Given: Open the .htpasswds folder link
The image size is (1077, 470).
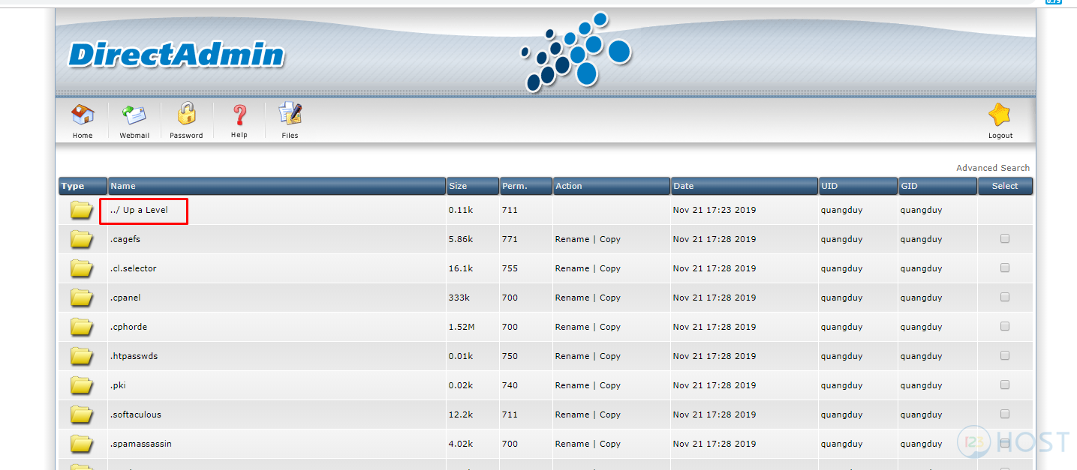Looking at the screenshot, I should click(x=134, y=357).
